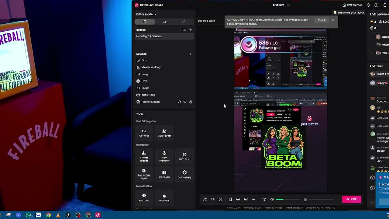389x219 pixels.
Task: Open OBS from the taskbar
Action: click(x=78, y=215)
